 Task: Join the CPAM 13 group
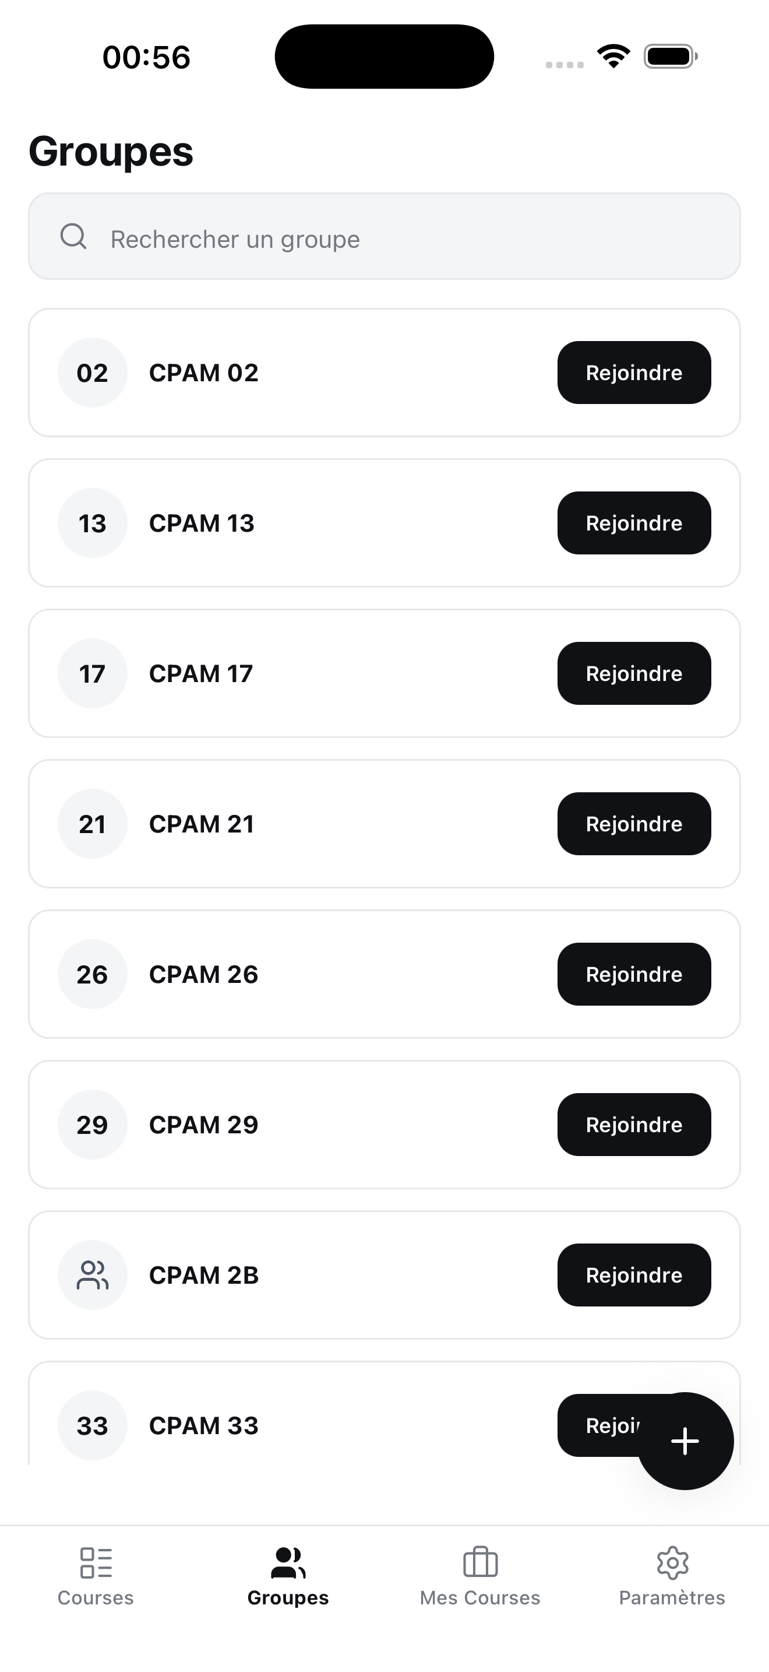634,523
